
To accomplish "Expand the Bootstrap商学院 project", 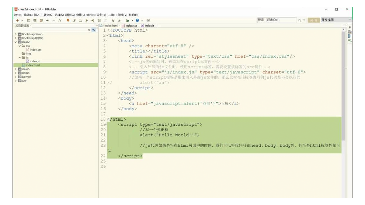I will coord(16,38).
